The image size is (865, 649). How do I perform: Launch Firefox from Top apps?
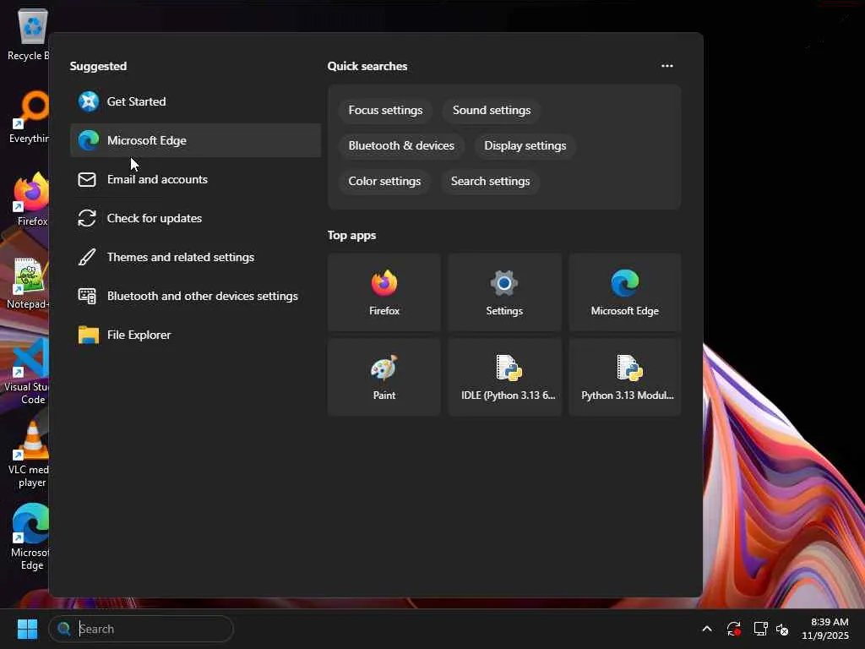384,292
